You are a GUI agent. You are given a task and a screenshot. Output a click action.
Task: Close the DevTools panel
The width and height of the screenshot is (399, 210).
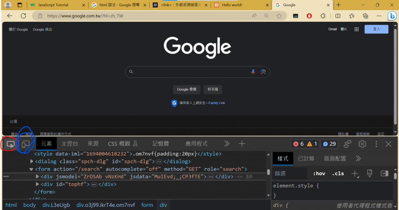tap(388, 144)
